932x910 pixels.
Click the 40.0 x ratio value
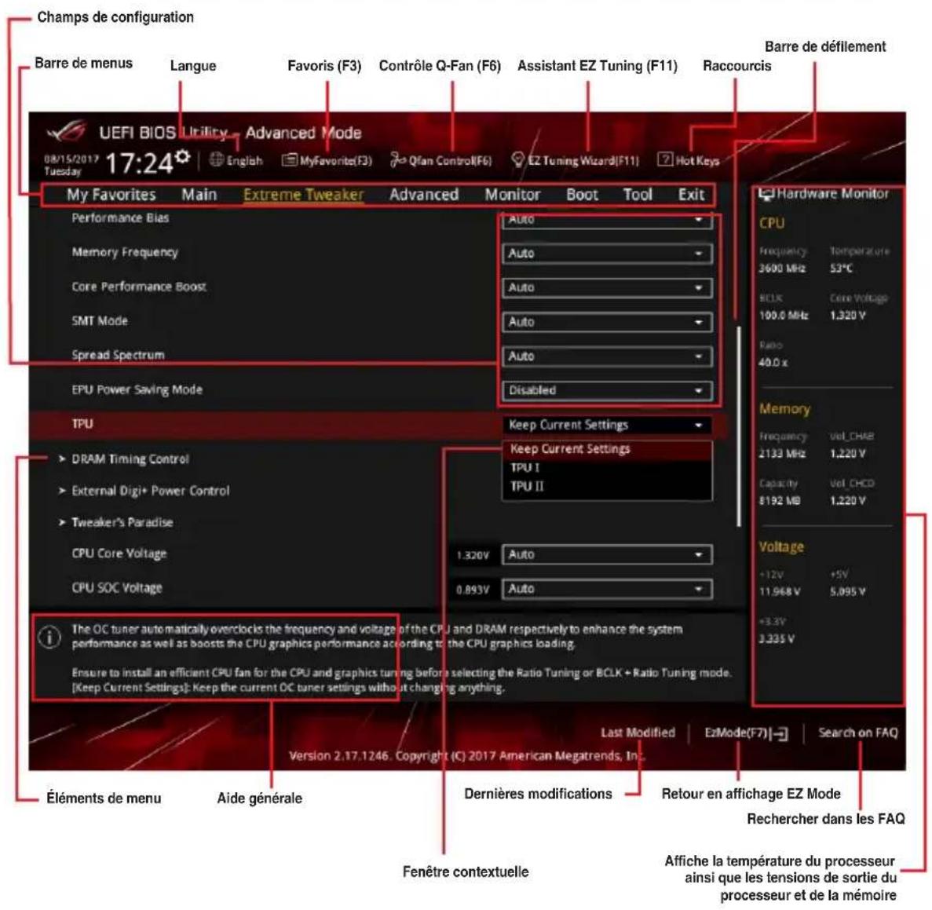pyautogui.click(x=773, y=363)
